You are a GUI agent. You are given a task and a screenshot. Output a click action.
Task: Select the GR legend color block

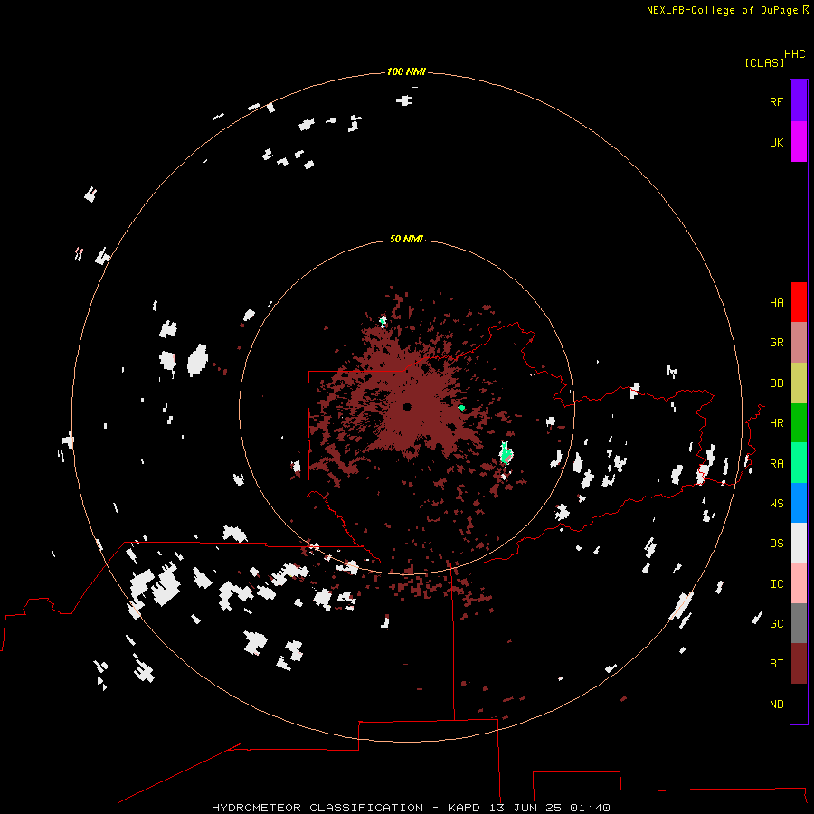tap(799, 342)
